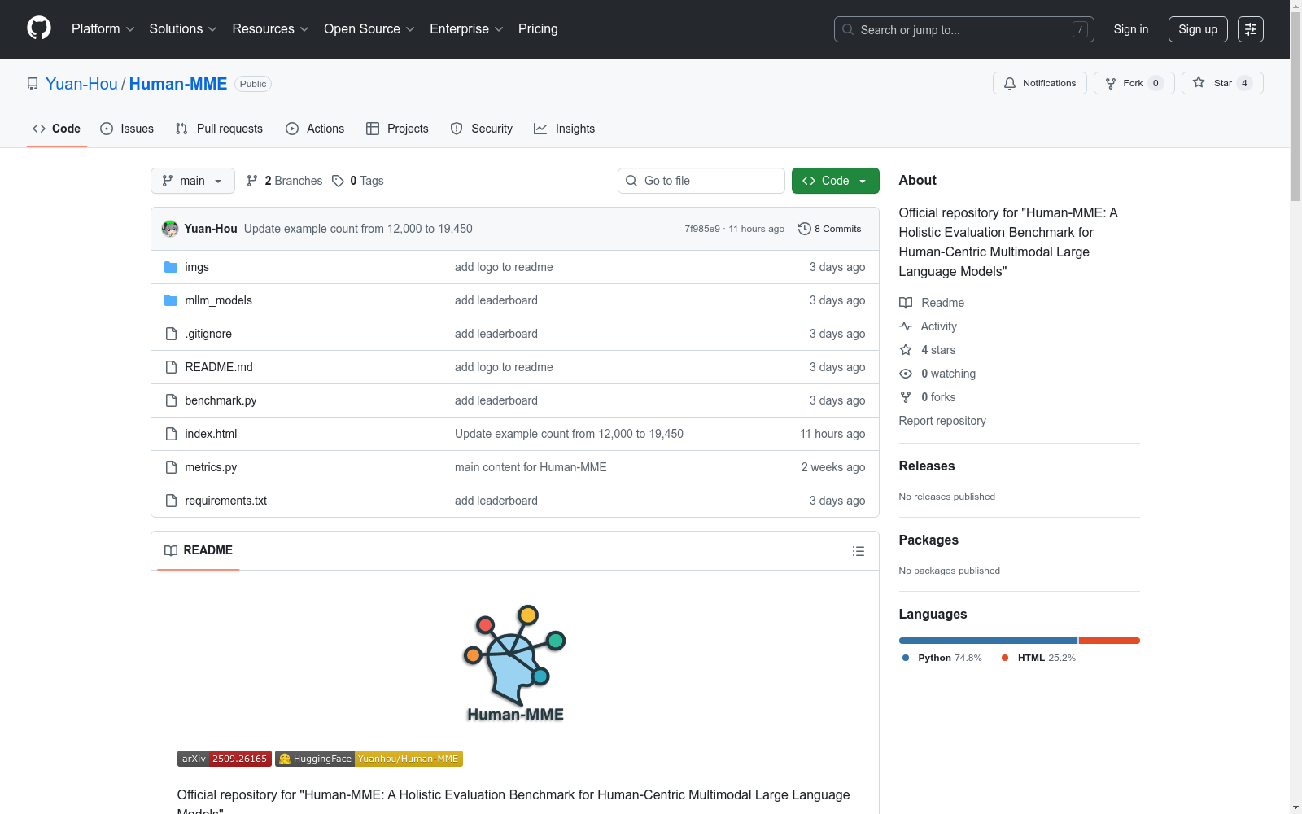Screen dimensions: 1302x814
Task: View the 8 Commits history
Action: tap(830, 229)
